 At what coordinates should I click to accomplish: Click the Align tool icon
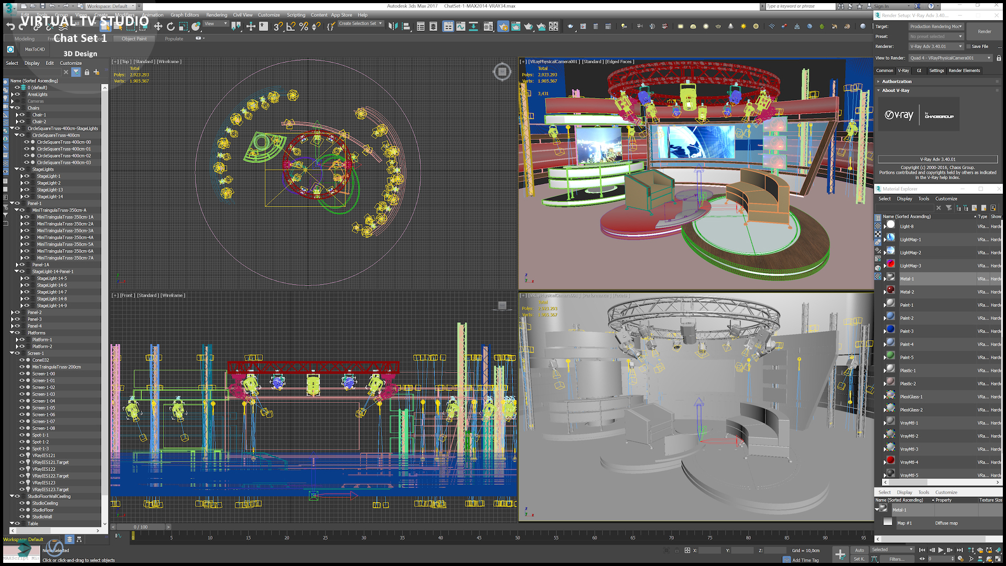click(406, 26)
